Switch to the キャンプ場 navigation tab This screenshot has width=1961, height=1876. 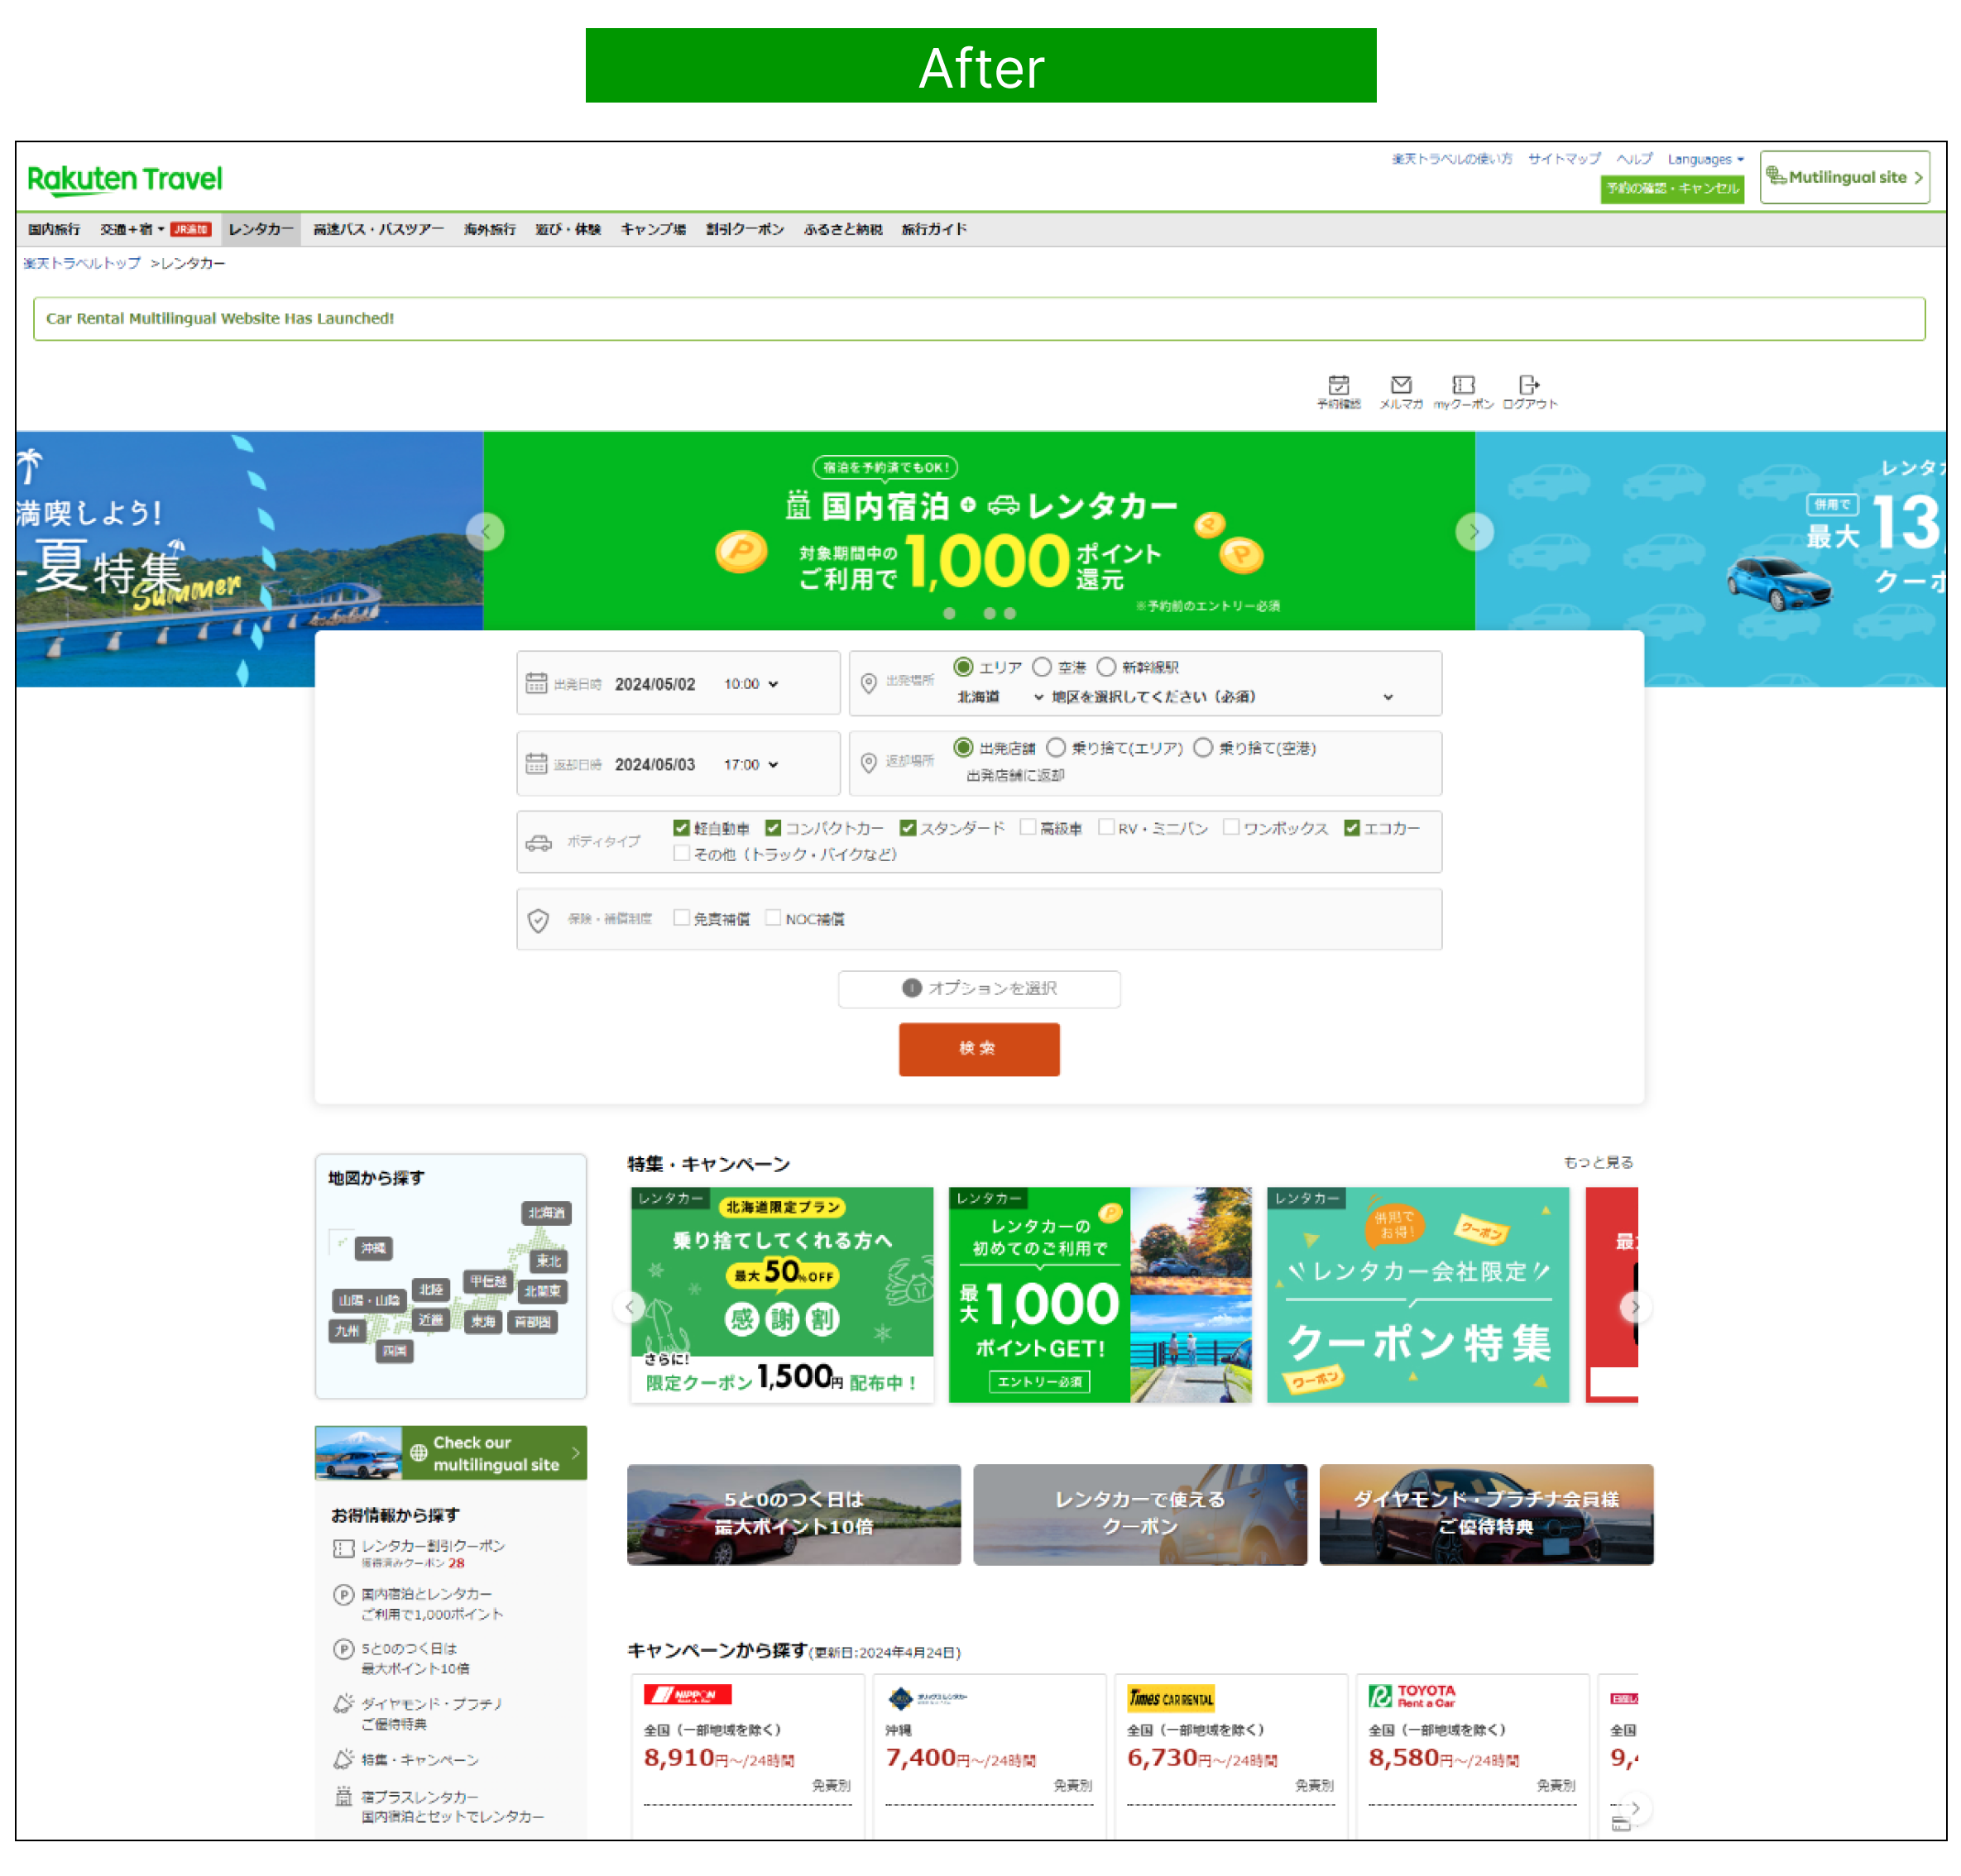coord(652,230)
